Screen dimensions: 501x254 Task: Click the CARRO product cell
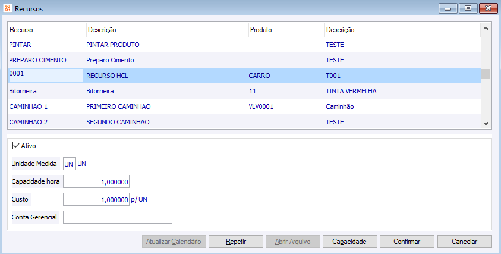(x=260, y=76)
